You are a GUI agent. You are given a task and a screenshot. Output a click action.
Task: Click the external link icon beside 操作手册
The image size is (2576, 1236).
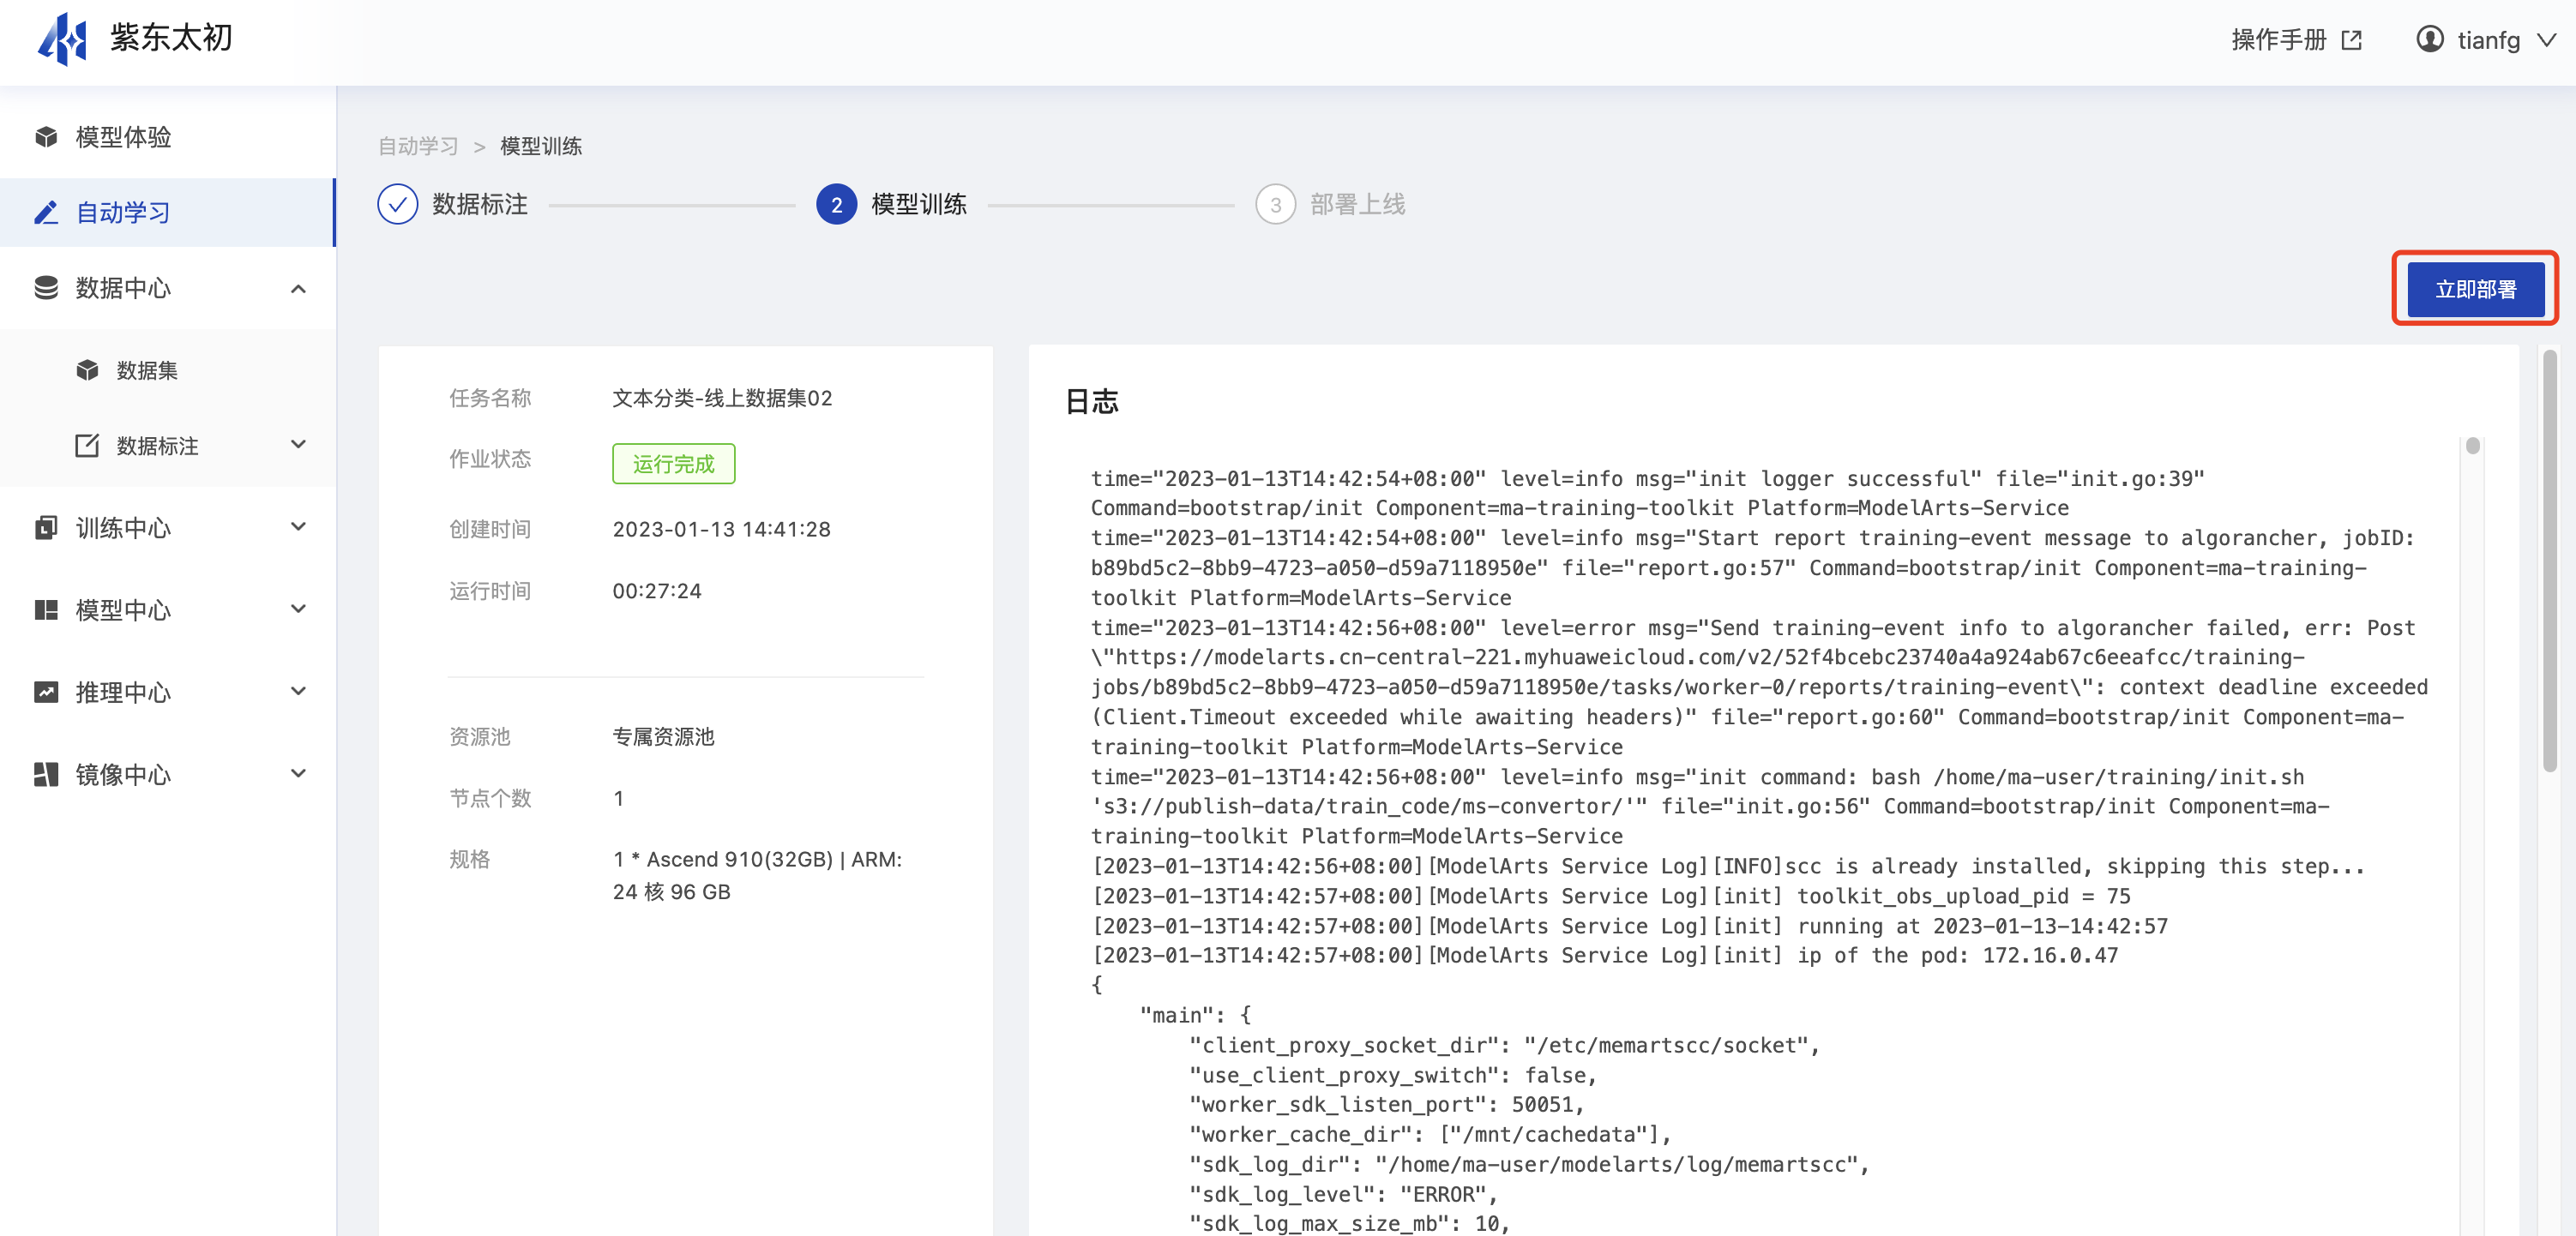(x=2352, y=40)
